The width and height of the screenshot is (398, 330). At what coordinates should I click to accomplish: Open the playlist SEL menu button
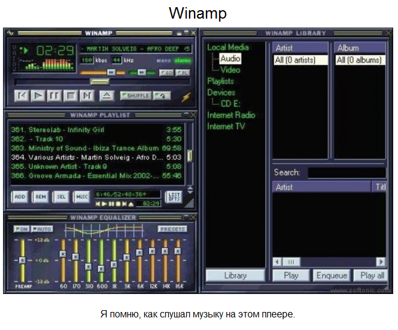61,197
